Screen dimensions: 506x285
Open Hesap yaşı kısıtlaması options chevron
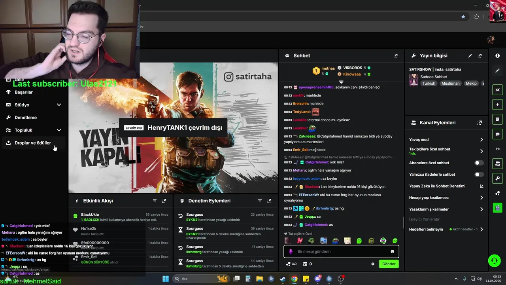[x=481, y=198]
